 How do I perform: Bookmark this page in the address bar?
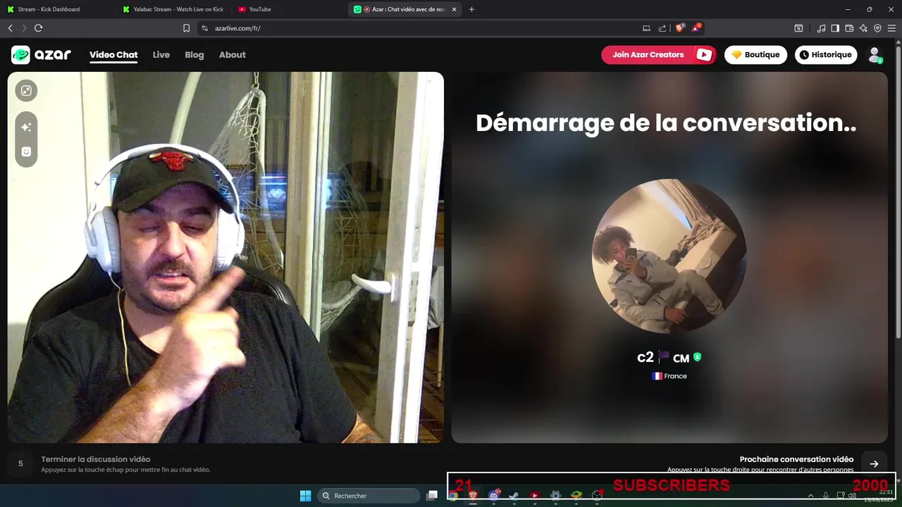[186, 28]
